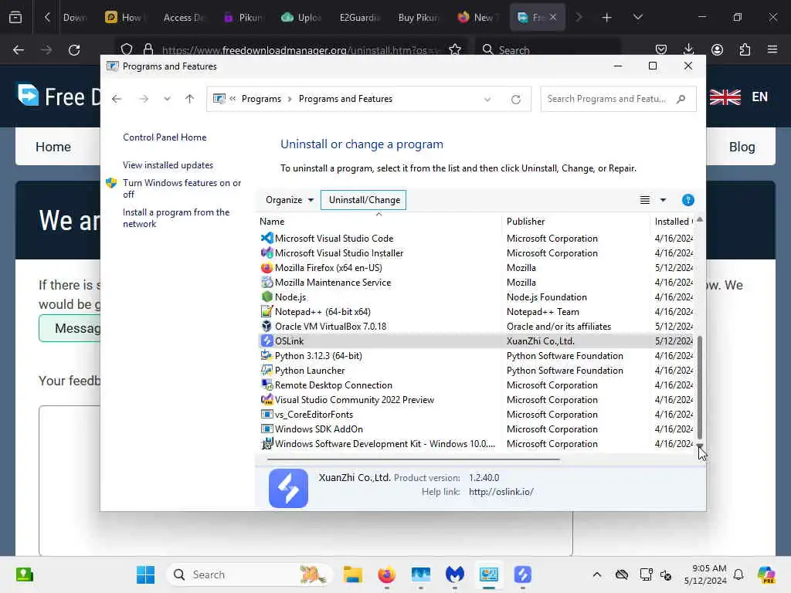Open Windows notifications bell
Viewport: 791px width, 593px height.
click(738, 574)
